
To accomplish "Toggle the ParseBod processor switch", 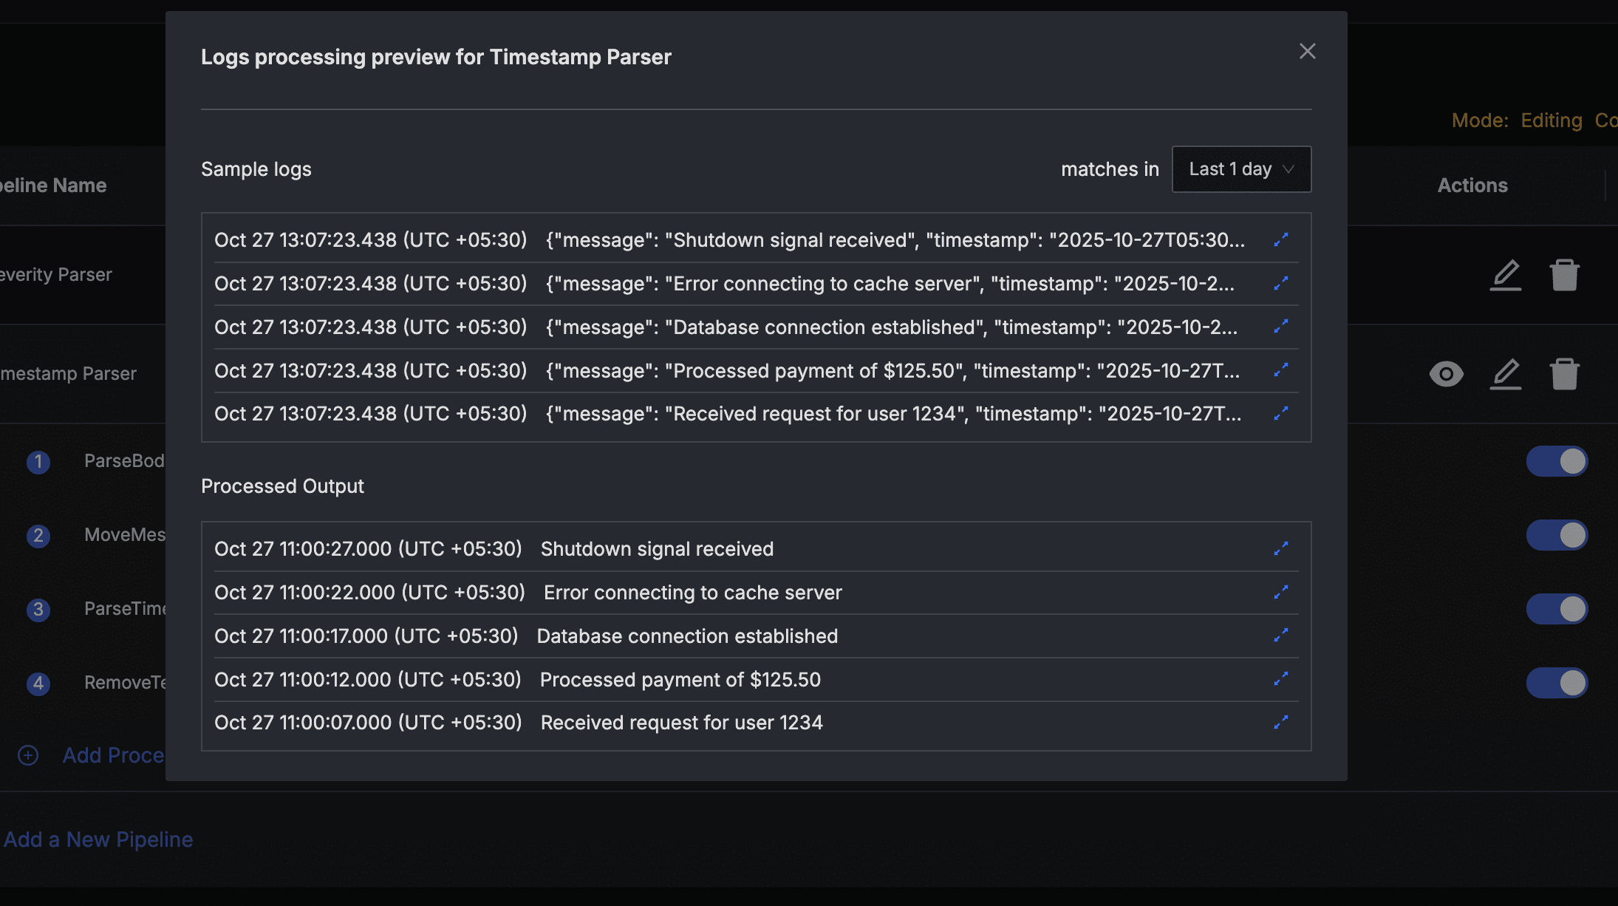I will [1557, 460].
